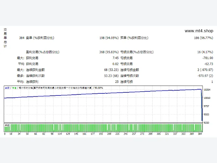Click the 305 x-axis label

coord(159,134)
